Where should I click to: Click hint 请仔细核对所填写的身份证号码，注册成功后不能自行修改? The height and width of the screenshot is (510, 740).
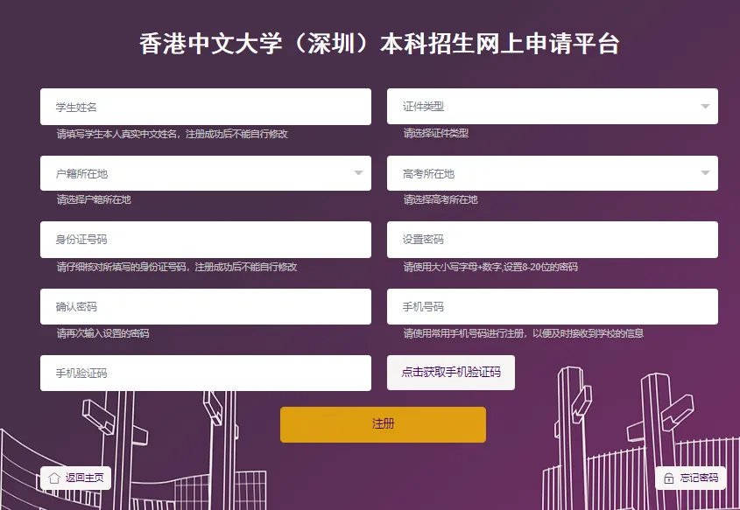point(177,268)
